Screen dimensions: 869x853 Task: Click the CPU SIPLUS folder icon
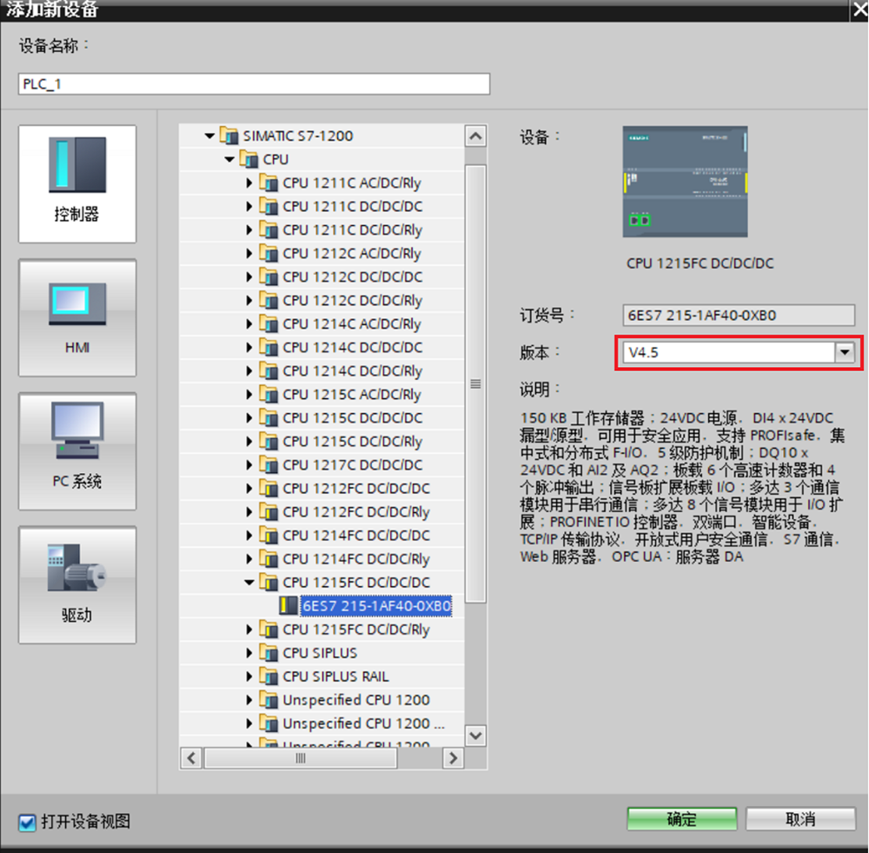(269, 653)
